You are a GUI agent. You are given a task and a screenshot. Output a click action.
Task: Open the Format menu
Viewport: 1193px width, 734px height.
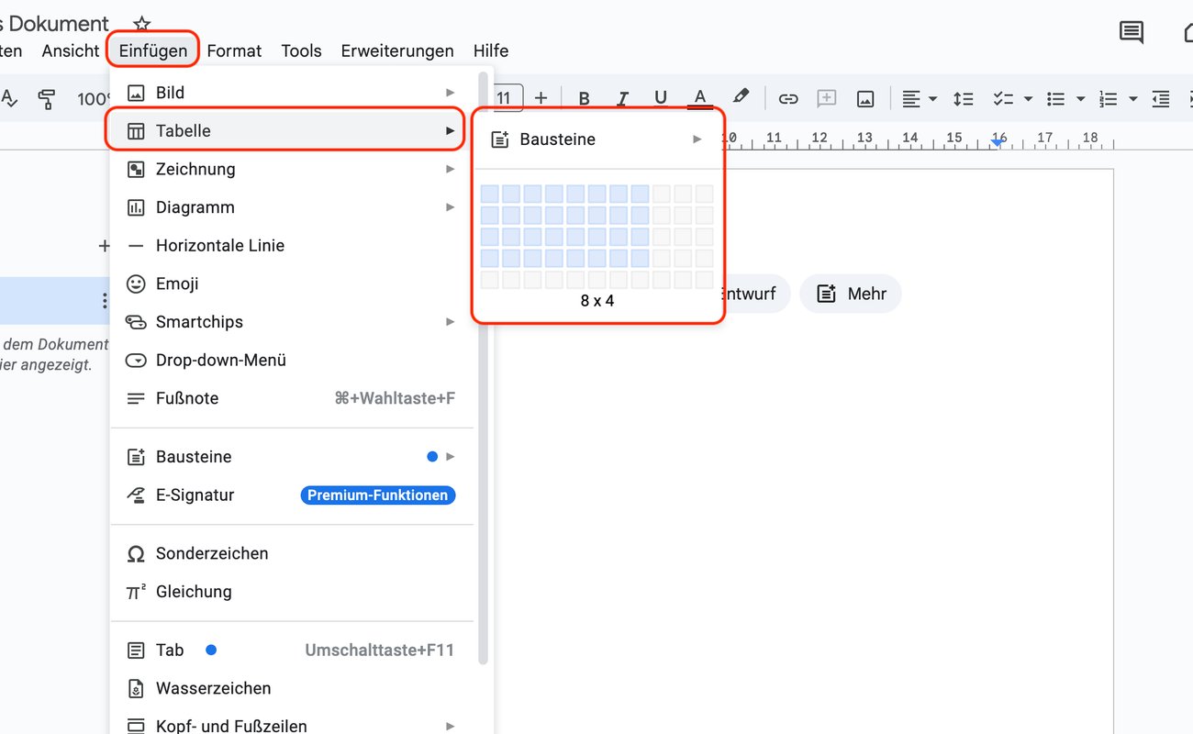pos(234,50)
